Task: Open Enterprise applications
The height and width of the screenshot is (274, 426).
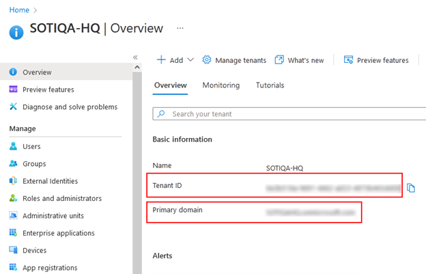Action: [59, 233]
